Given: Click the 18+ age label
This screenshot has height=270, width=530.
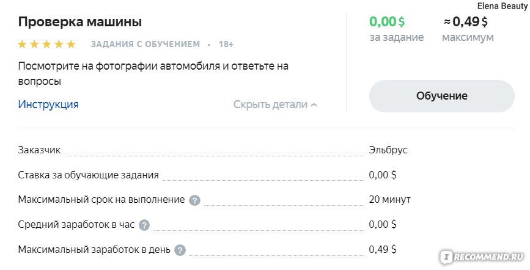Looking at the screenshot, I should 226,44.
